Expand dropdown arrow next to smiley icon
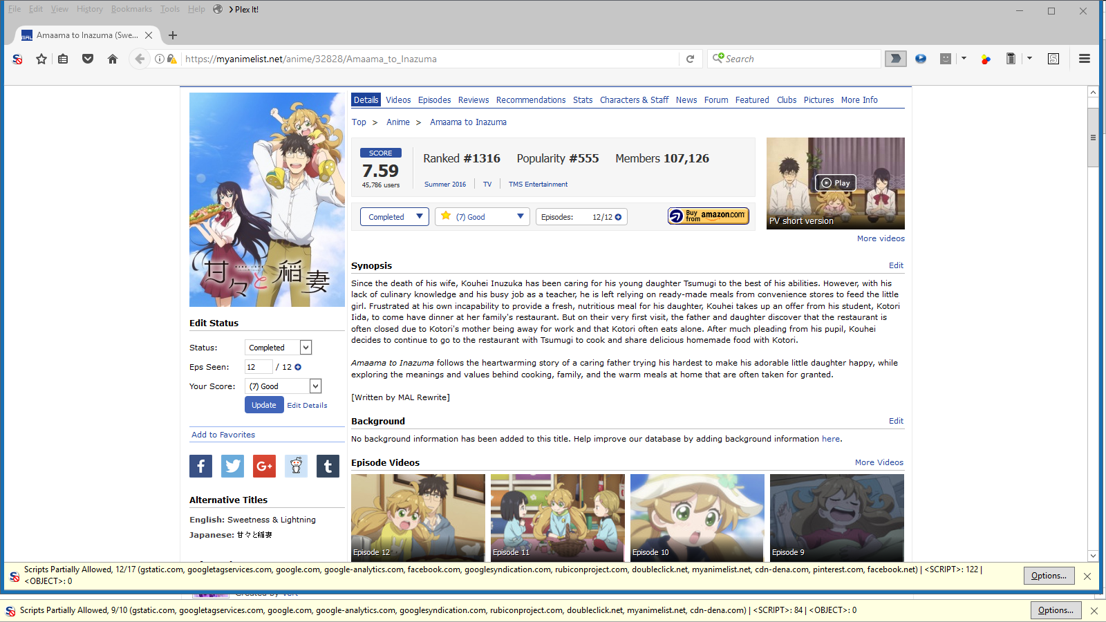Screen dimensions: 1106x622 click(964, 58)
